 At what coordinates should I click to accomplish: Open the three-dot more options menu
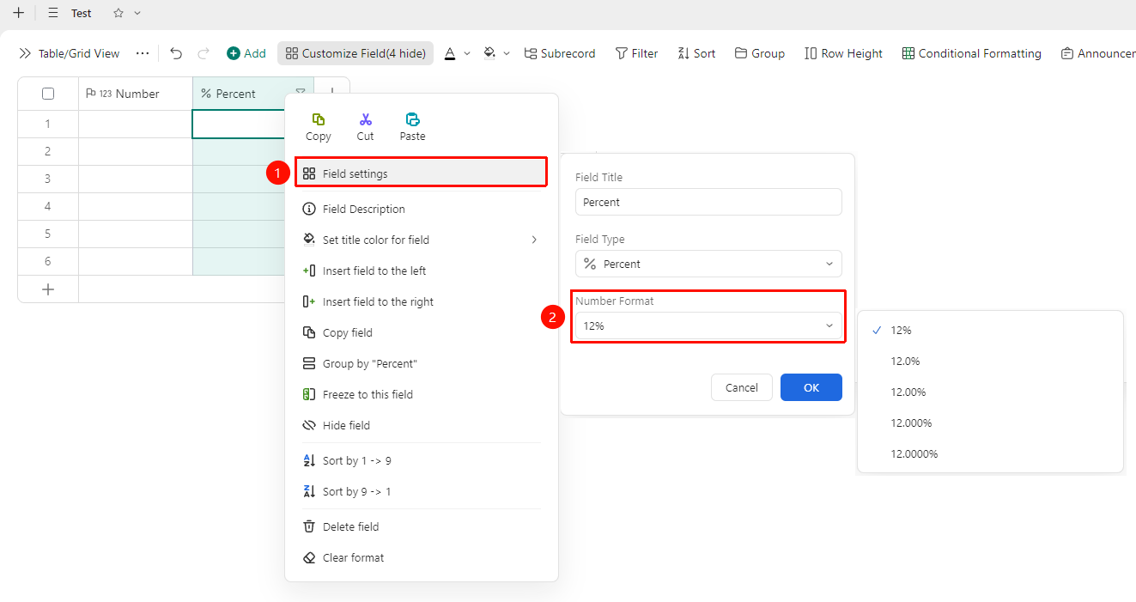click(143, 53)
